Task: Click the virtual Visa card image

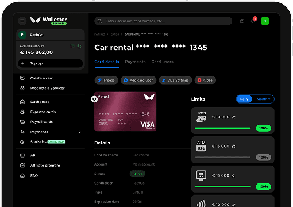Action: tap(125, 112)
